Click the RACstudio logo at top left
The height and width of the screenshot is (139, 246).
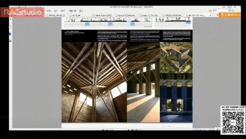point(23,12)
